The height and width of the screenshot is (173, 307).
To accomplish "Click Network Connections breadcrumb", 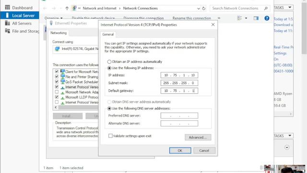I will coord(140,8).
